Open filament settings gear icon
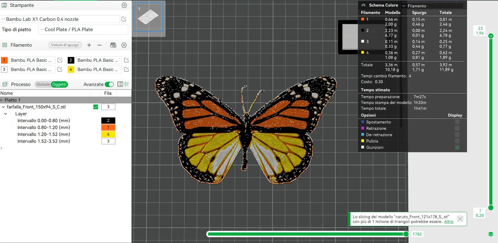Viewport: 498px width, 243px height. pos(124,45)
